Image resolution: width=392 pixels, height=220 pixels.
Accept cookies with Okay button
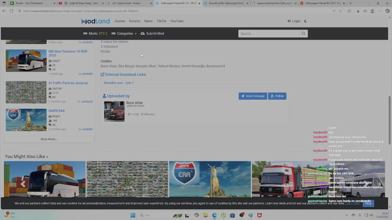pos(368,204)
